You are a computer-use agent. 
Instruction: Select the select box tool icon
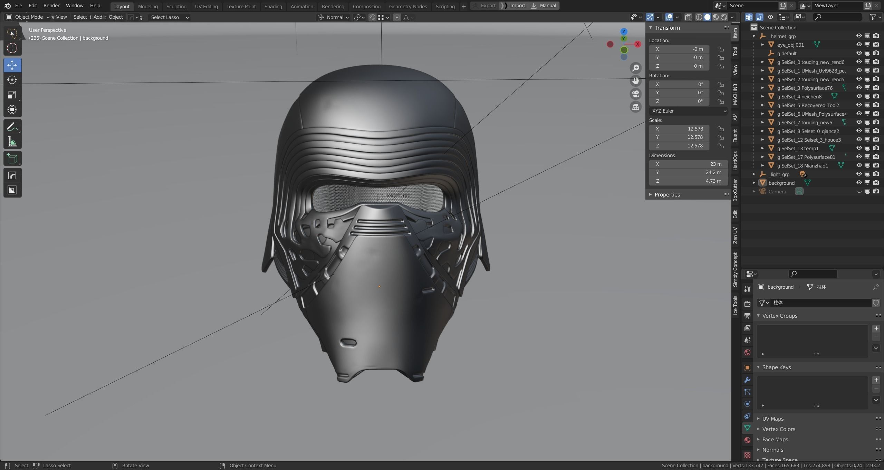pos(12,33)
